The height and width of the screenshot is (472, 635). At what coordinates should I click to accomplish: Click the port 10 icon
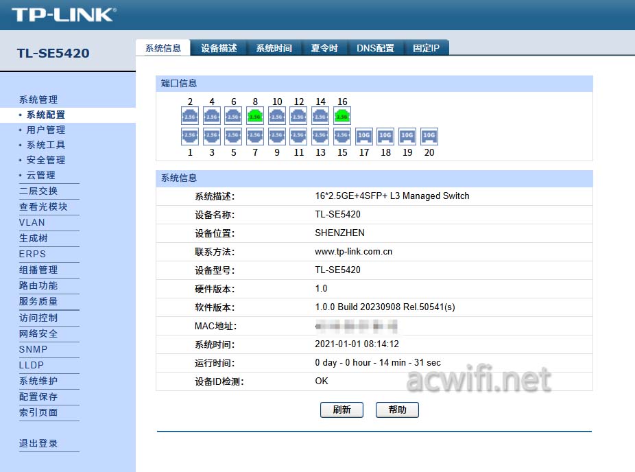[277, 116]
